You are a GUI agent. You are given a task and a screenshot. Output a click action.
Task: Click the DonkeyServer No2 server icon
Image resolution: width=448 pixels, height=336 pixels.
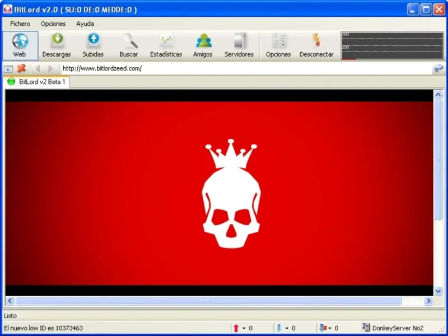click(x=366, y=328)
